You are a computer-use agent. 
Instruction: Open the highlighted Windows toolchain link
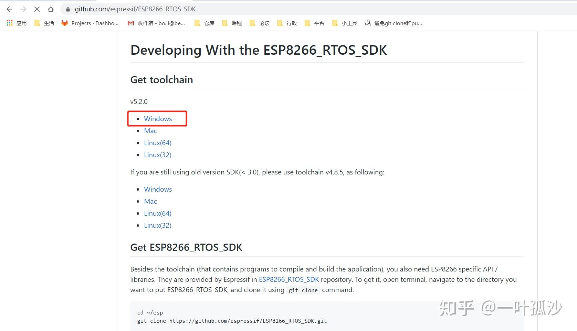point(158,118)
